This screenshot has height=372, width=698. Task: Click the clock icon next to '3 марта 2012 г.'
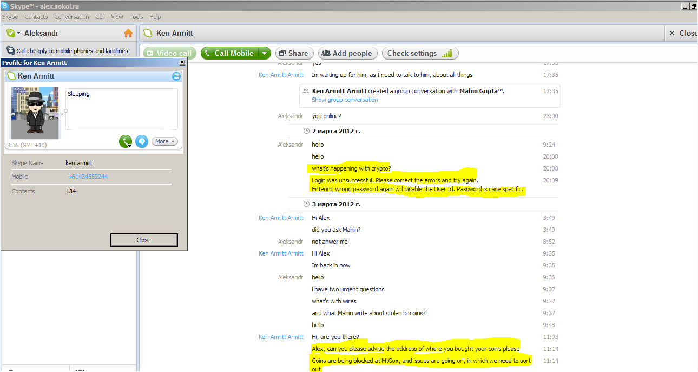(307, 204)
